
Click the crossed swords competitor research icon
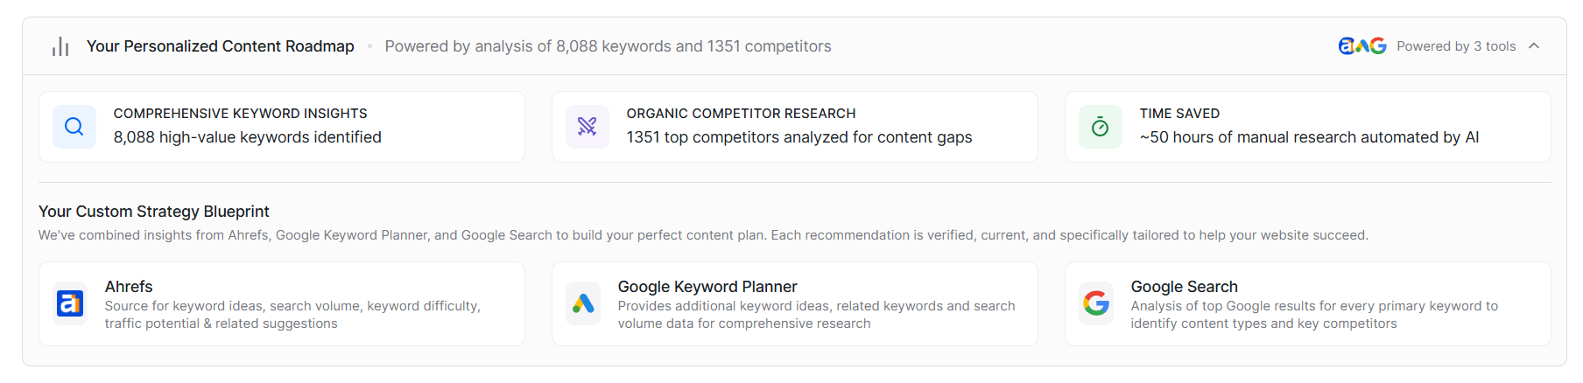[587, 127]
